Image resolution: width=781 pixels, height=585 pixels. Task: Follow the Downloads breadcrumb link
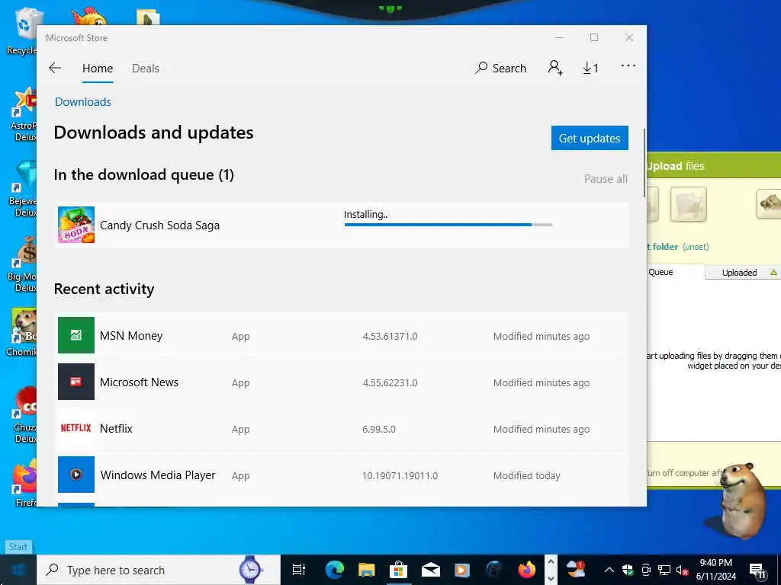tap(83, 102)
